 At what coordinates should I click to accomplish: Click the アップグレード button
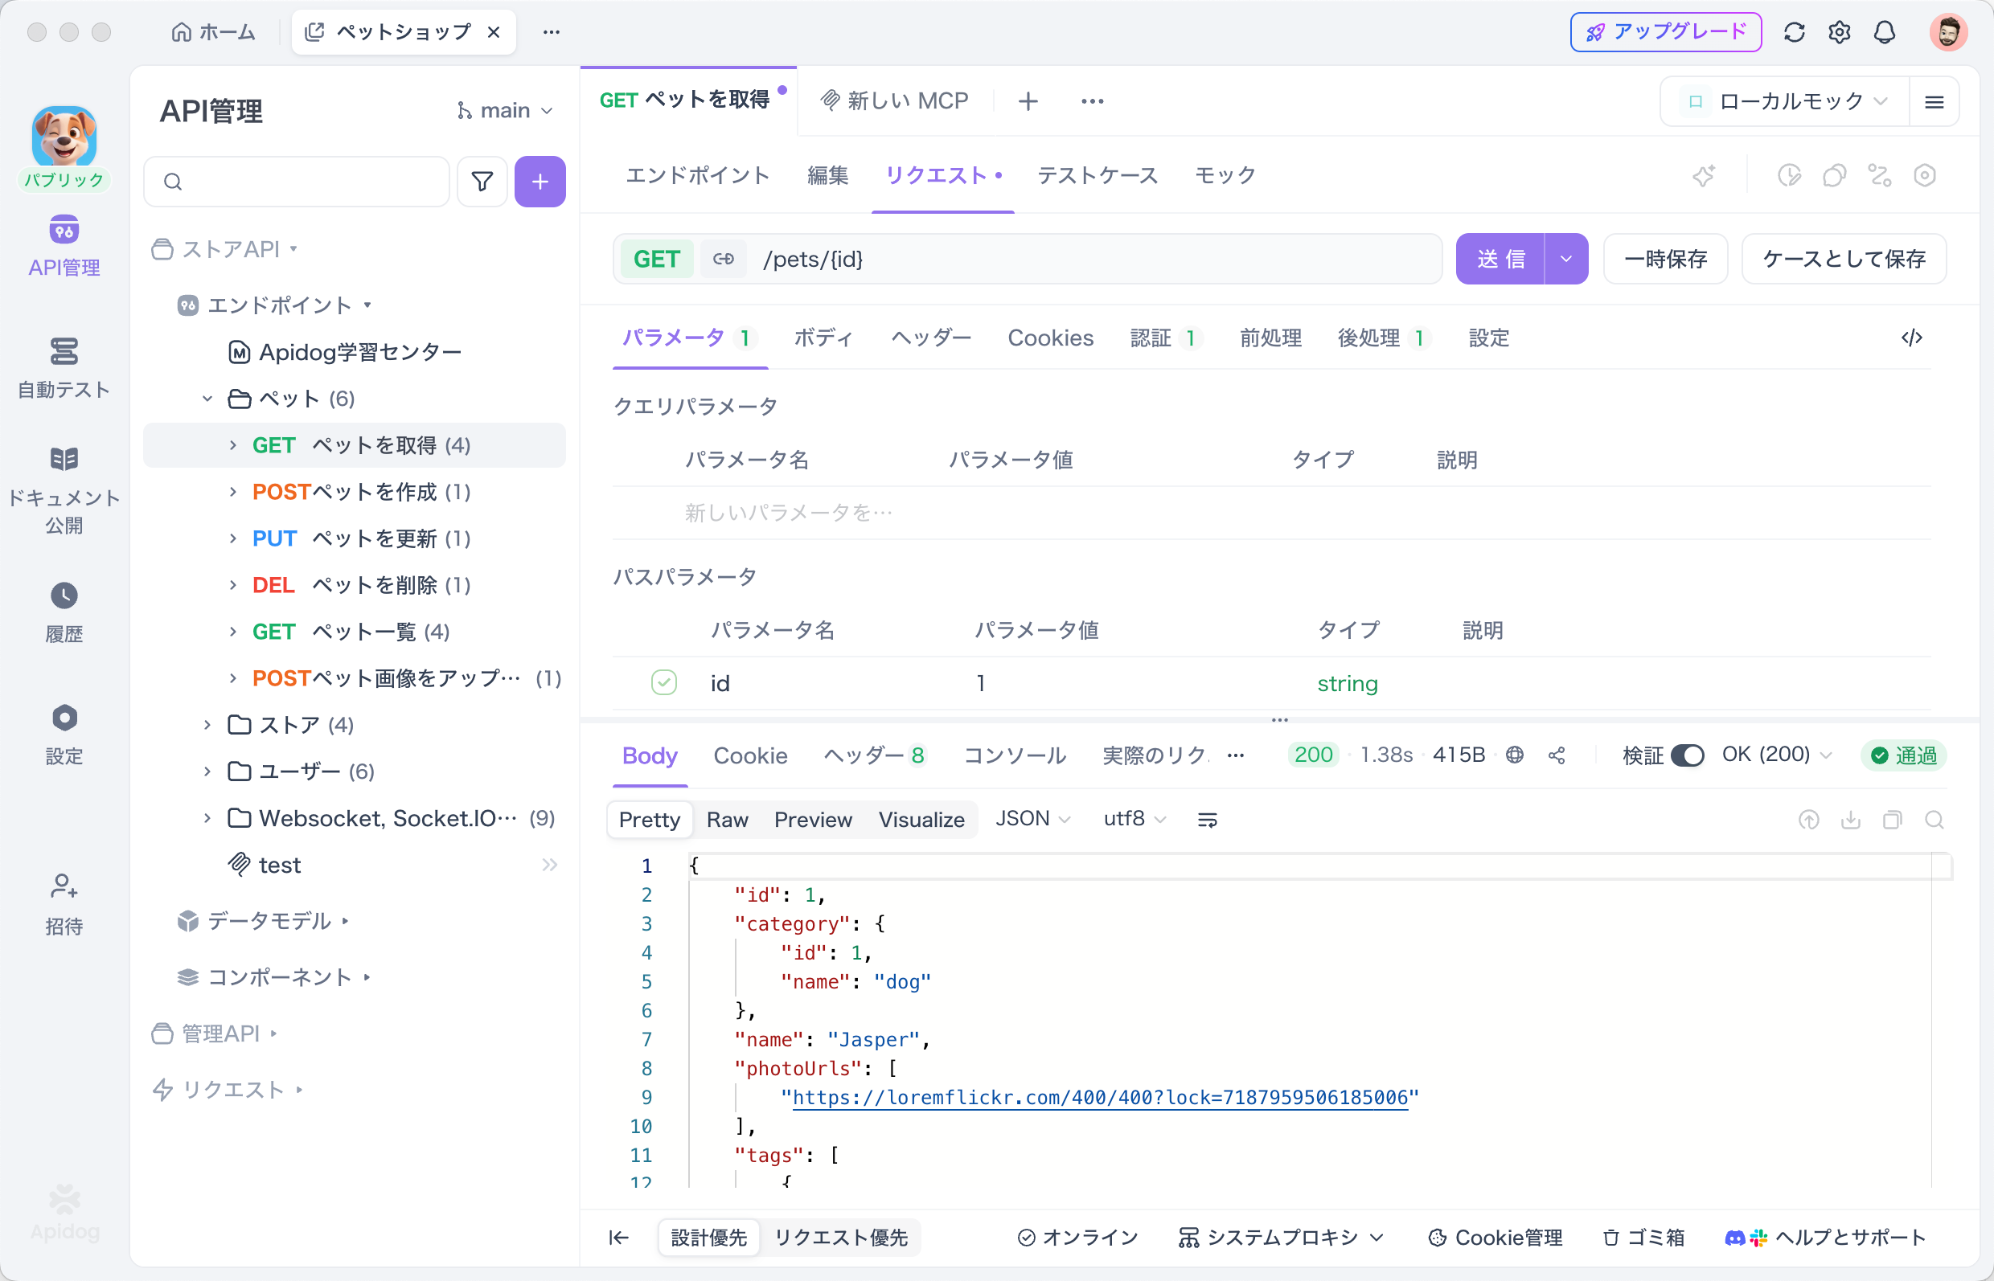coord(1665,32)
